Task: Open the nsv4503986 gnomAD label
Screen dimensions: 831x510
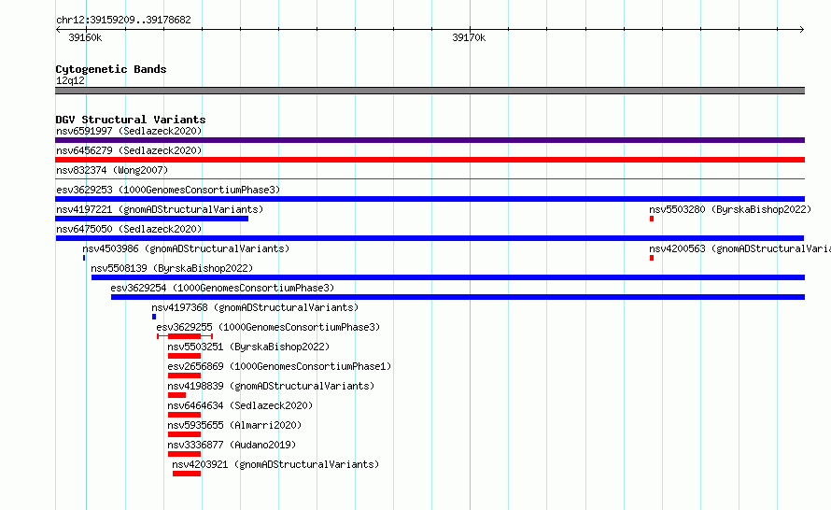Action: coord(186,248)
